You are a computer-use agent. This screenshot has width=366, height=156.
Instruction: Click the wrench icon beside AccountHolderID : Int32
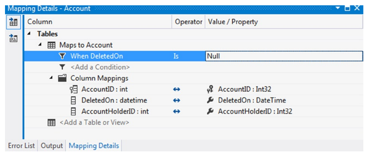210,112
